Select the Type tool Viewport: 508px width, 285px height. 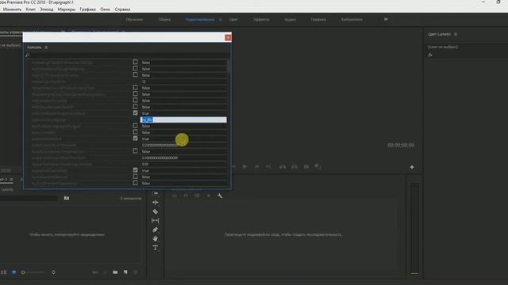(156, 248)
